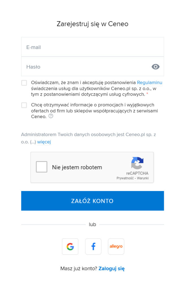195x283 pixels.
Task: Open the question mark help icon
Action: tap(51, 116)
